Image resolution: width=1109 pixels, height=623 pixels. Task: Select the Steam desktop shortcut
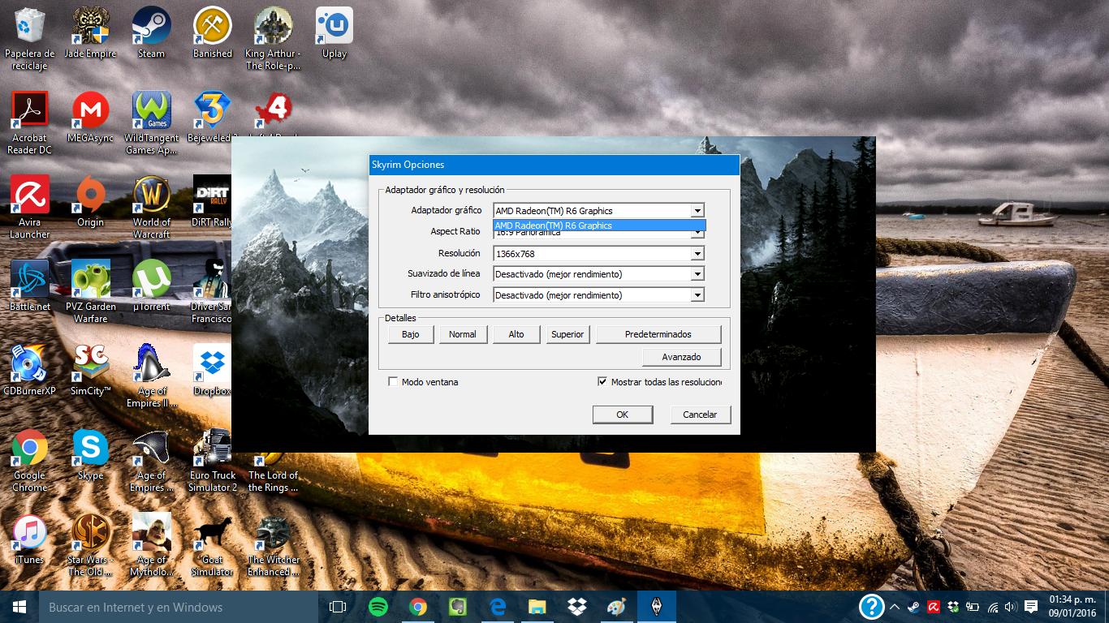151,32
